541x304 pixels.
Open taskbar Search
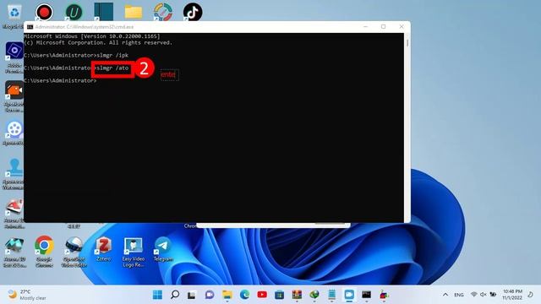[x=175, y=295]
